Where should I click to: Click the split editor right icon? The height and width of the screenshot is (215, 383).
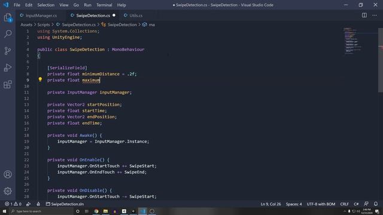coord(364,16)
